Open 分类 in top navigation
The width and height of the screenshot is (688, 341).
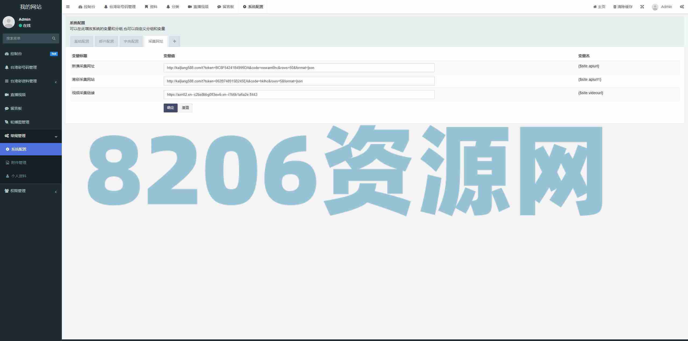point(173,7)
